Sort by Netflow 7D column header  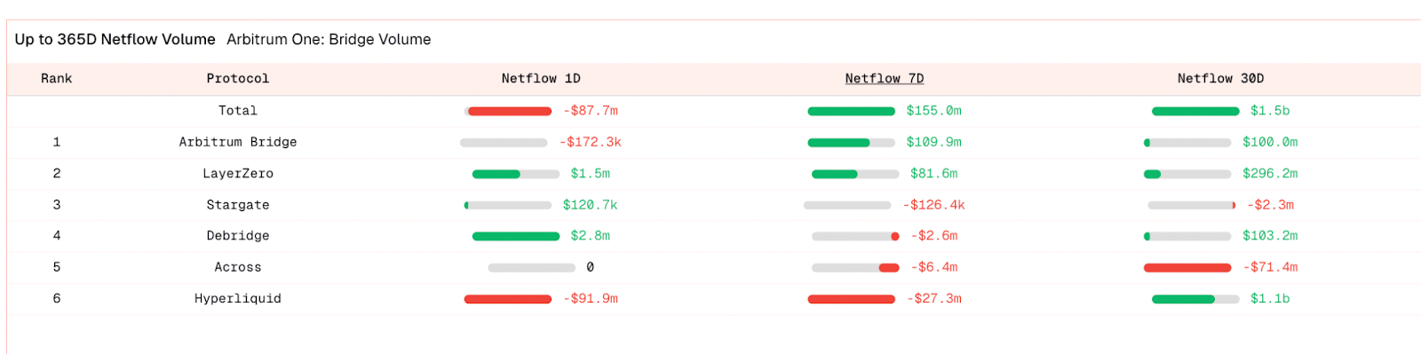(884, 78)
